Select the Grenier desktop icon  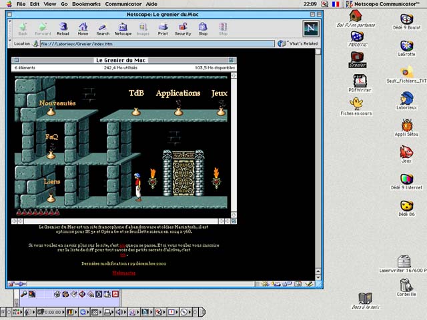pos(358,59)
